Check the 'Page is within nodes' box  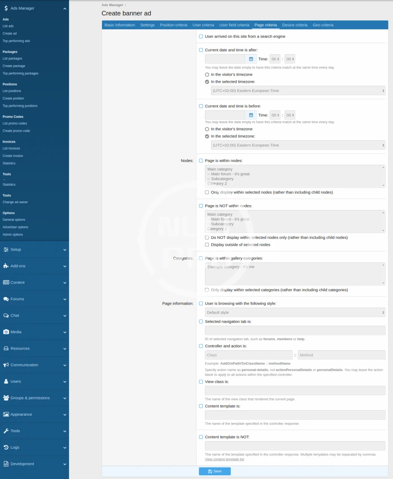201,161
